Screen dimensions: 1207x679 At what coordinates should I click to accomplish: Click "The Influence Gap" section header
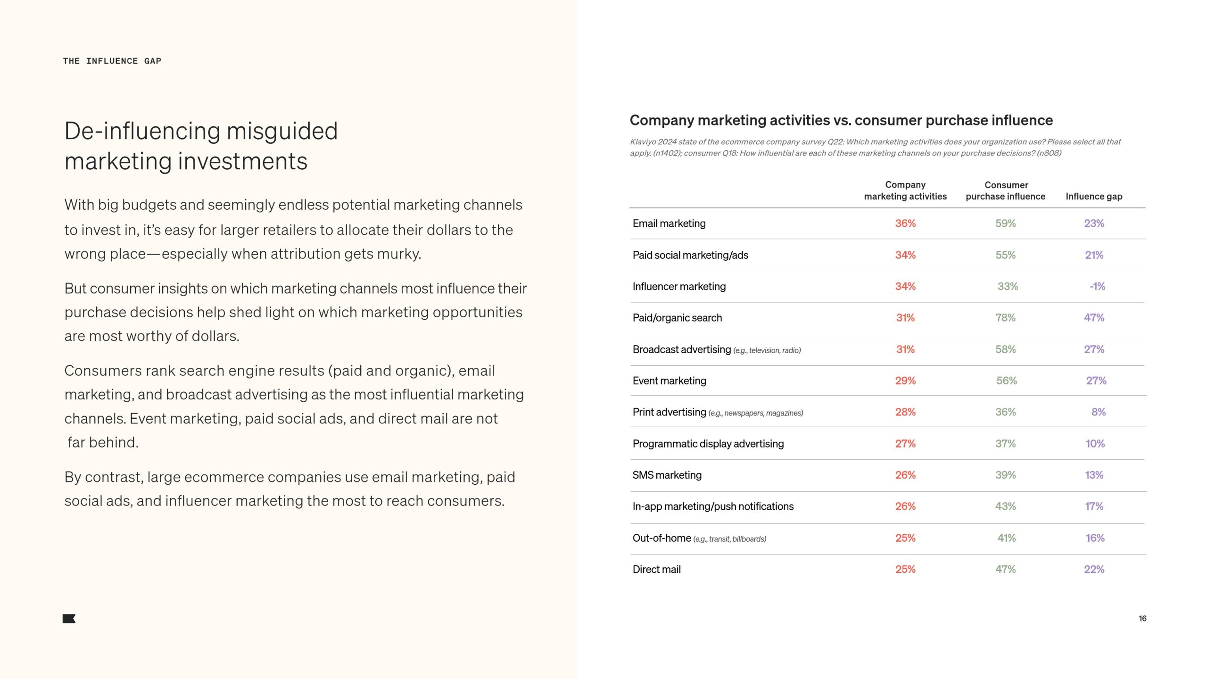click(112, 61)
